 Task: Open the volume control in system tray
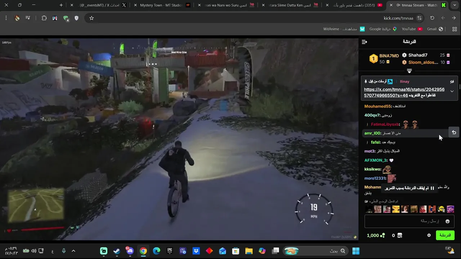[33, 251]
